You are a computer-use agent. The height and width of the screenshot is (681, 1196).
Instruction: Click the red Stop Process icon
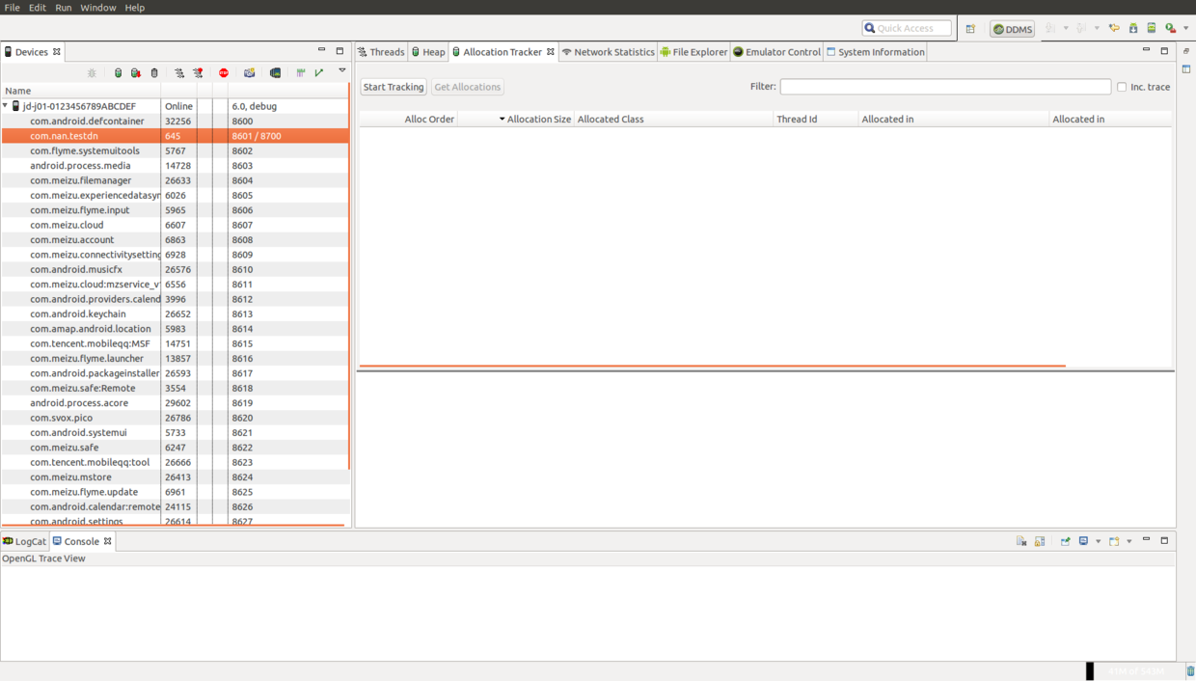click(x=224, y=73)
